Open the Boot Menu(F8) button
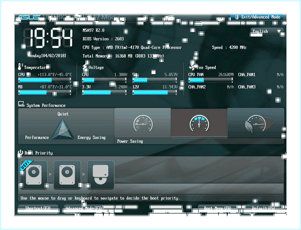Viewport: 301px width, 230px height. (218, 208)
